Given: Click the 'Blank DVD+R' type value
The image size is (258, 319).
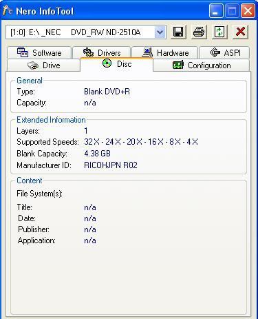Looking at the screenshot, I should (x=107, y=92).
